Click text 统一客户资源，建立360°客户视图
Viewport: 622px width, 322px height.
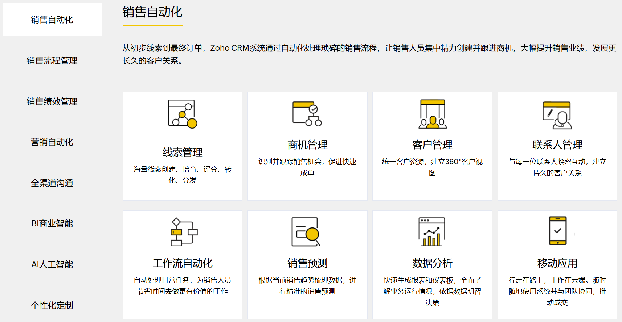pos(432,167)
